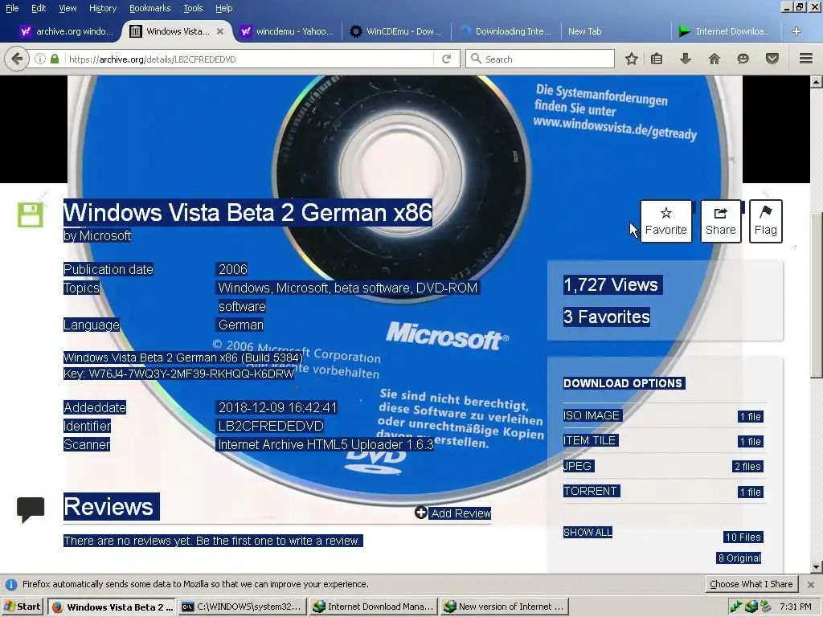Viewport: 823px width, 617px height.
Task: Open the Firefox hamburger menu
Action: 806,58
